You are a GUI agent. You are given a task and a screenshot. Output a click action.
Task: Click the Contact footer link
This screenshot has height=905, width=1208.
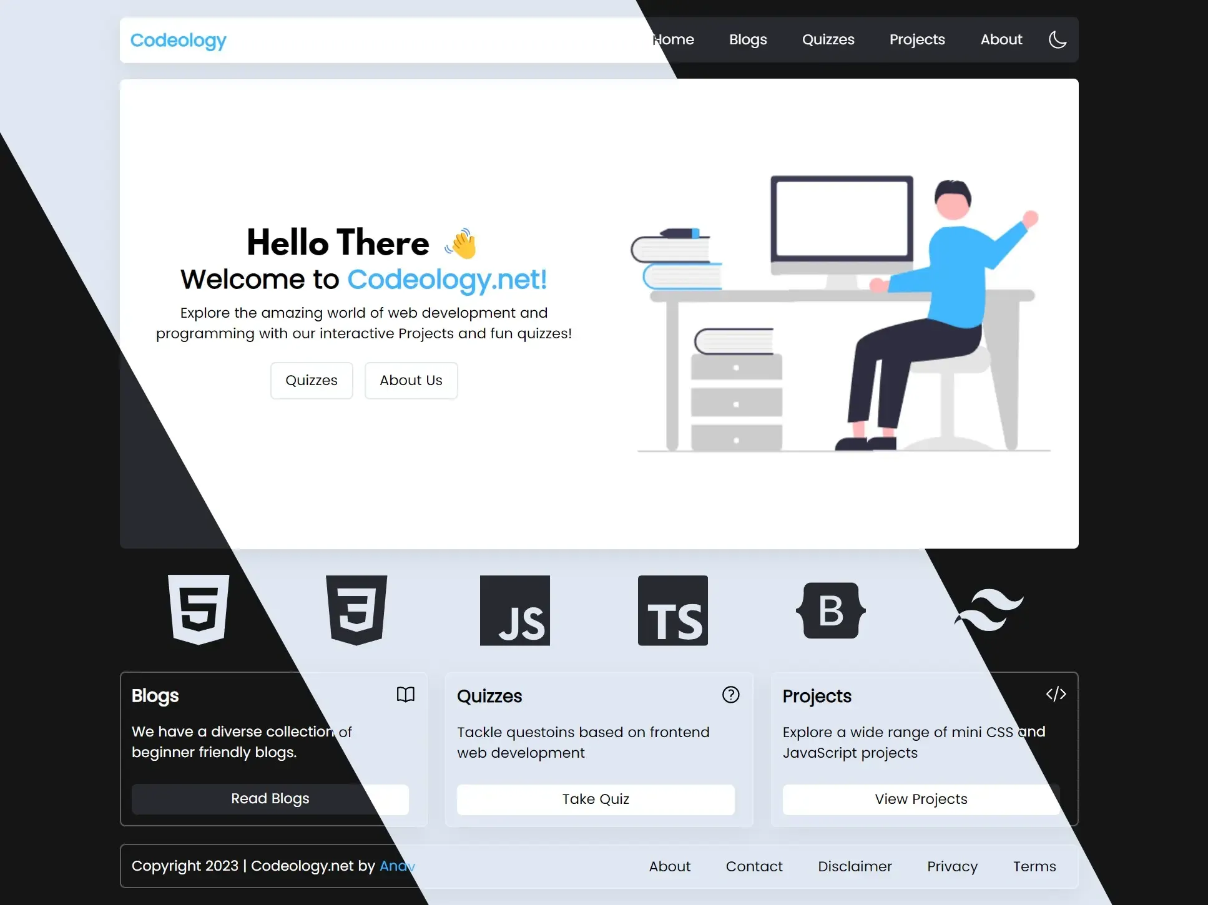(x=754, y=866)
